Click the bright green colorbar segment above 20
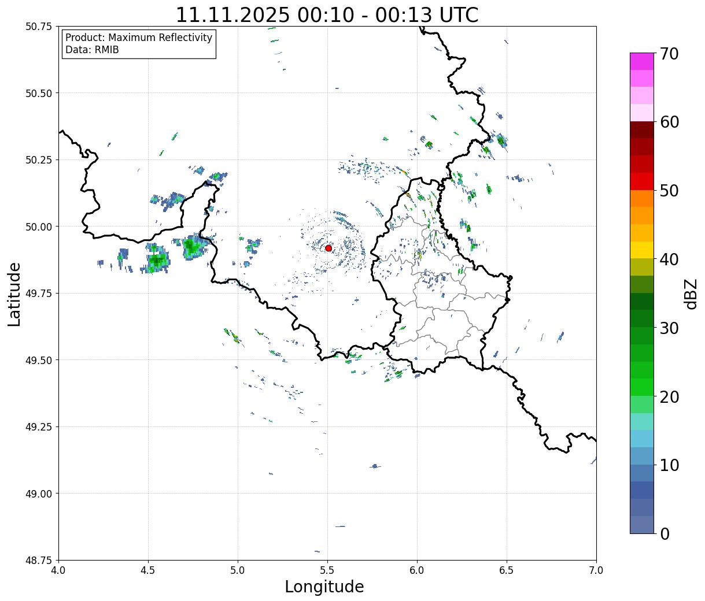The width and height of the screenshot is (705, 601). click(642, 387)
